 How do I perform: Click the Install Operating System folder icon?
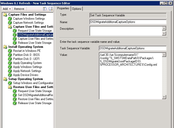5,47
